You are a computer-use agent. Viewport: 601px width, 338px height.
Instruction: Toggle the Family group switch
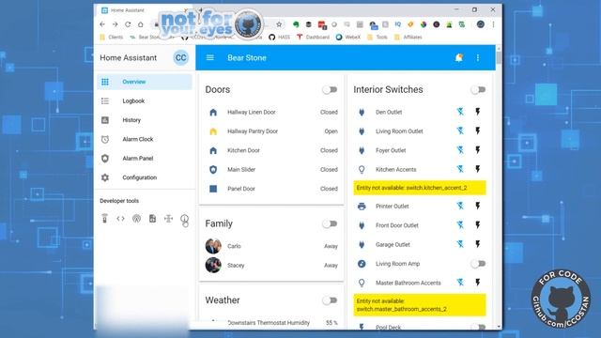(x=330, y=223)
